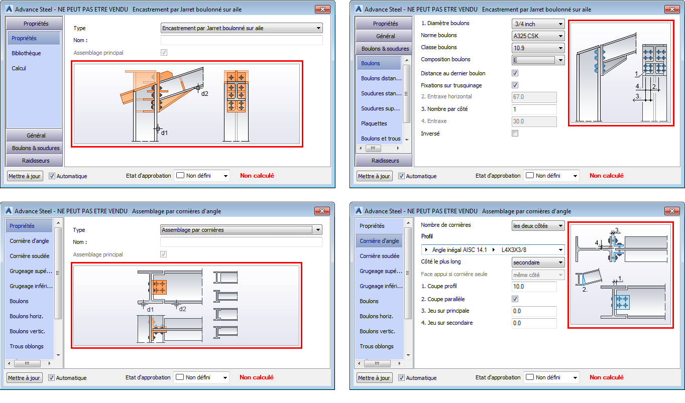Viewport: 685px width, 403px height.
Task: Click the Advance Steel logo in bottom-left dialog
Action: 8,211
